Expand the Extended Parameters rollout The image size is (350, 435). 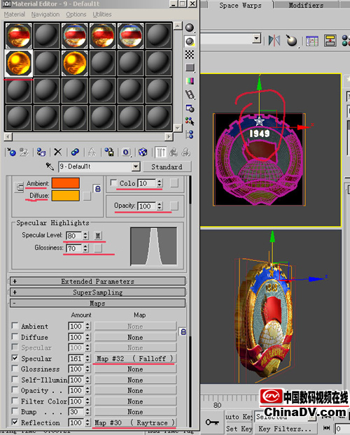point(97,281)
